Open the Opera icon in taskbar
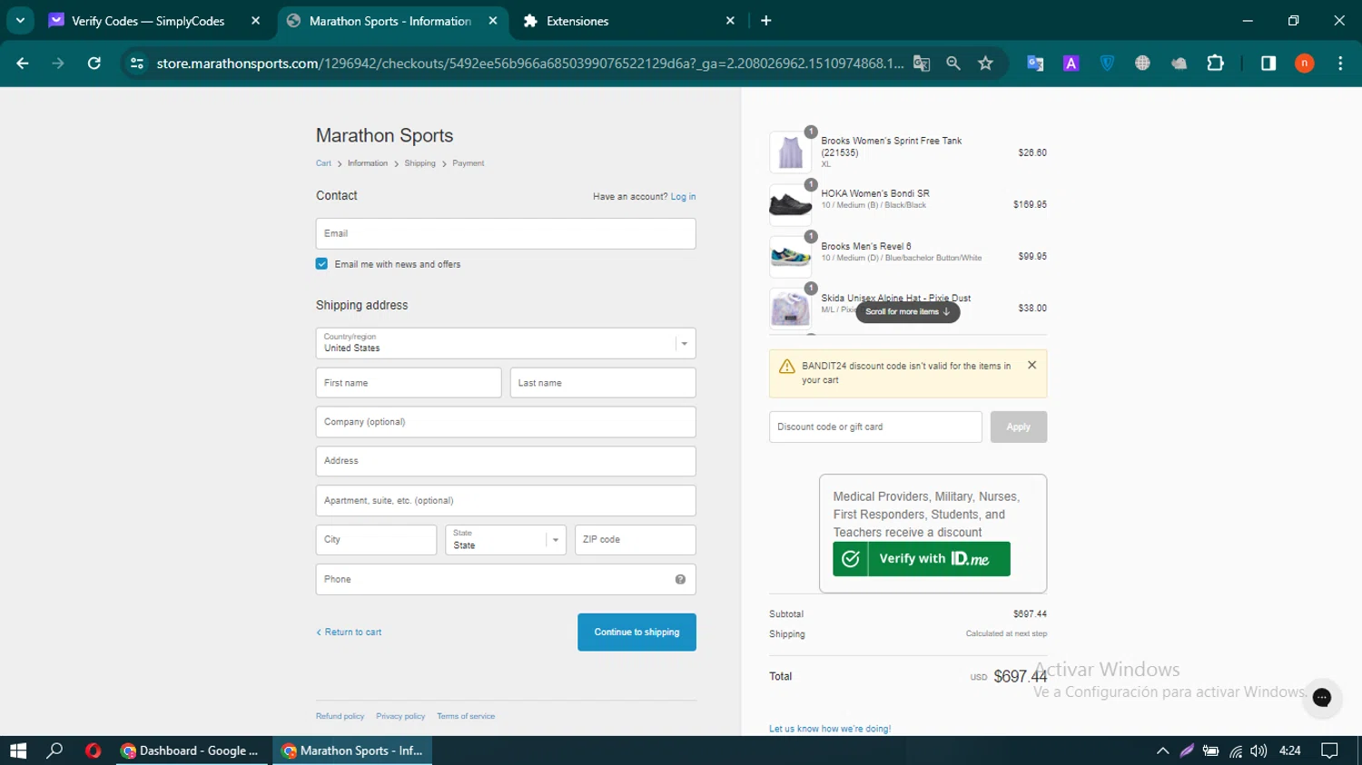The height and width of the screenshot is (765, 1362). tap(93, 750)
